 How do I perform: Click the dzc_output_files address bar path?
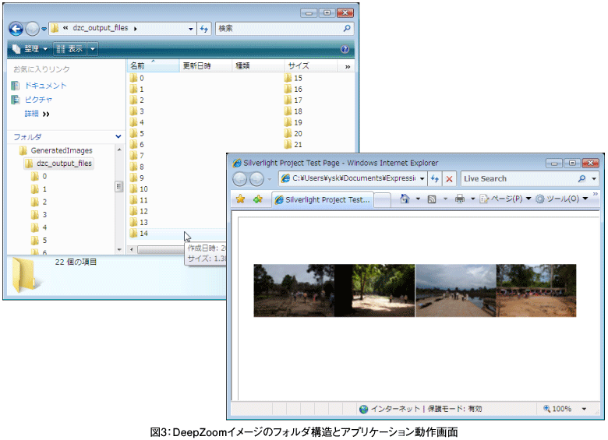pos(101,28)
